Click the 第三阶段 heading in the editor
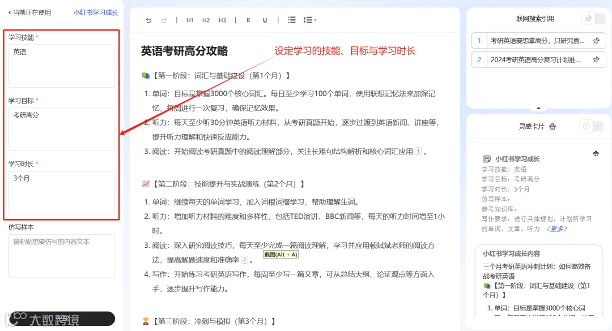This screenshot has height=331, width=612. 210,321
